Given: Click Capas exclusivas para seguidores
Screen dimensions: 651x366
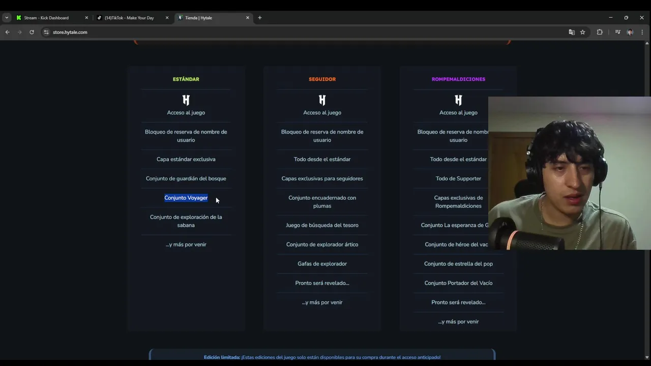Looking at the screenshot, I should click(x=322, y=178).
